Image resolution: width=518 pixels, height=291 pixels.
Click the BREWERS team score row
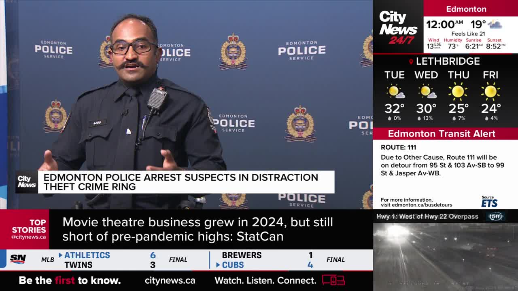click(267, 255)
